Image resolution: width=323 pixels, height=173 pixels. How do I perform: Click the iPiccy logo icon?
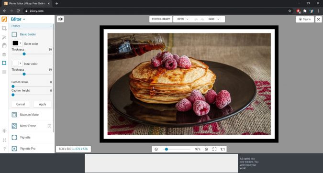(x=4, y=19)
